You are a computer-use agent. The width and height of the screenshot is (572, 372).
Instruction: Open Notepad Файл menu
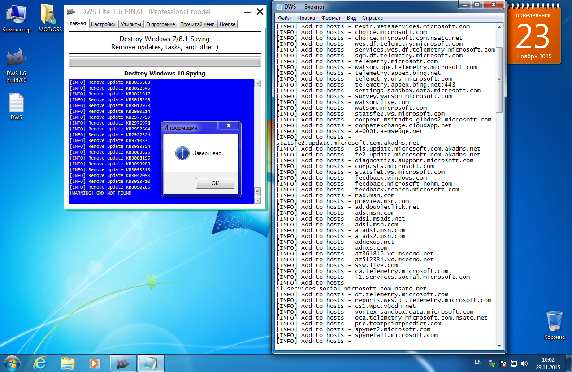point(284,18)
